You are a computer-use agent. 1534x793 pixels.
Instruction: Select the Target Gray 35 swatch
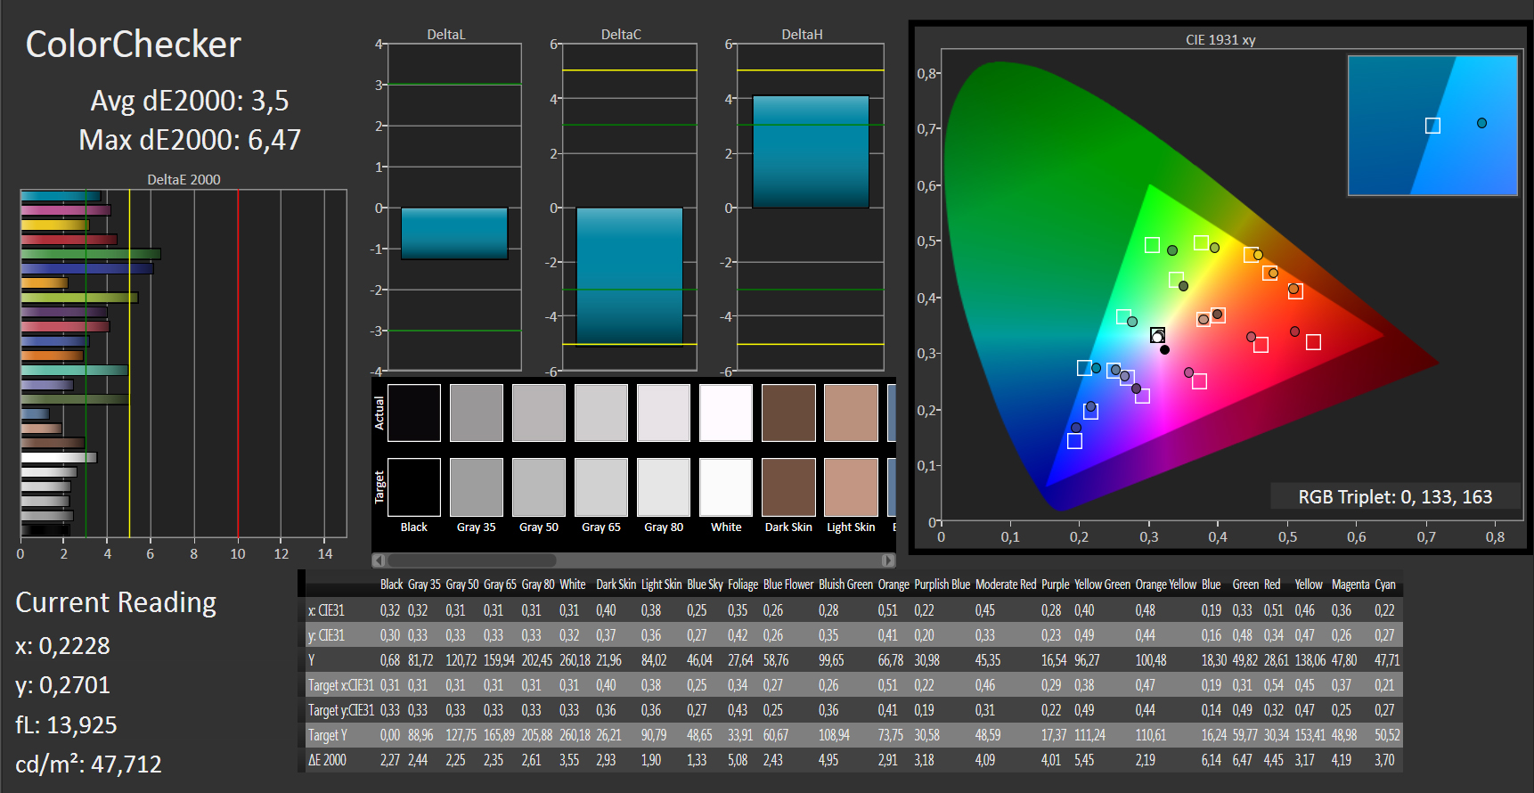click(x=477, y=487)
